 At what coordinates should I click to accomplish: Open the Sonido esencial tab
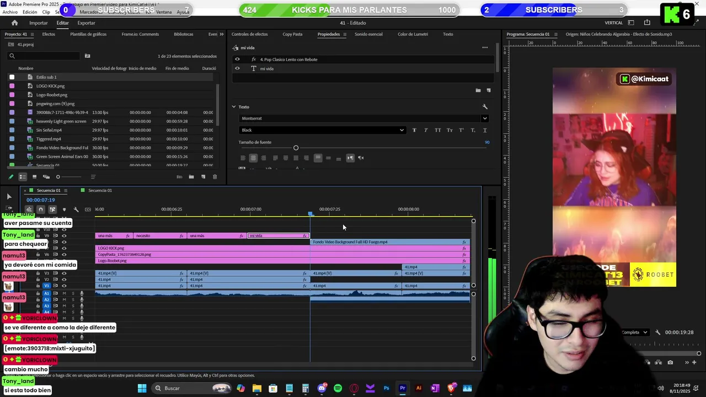[368, 34]
